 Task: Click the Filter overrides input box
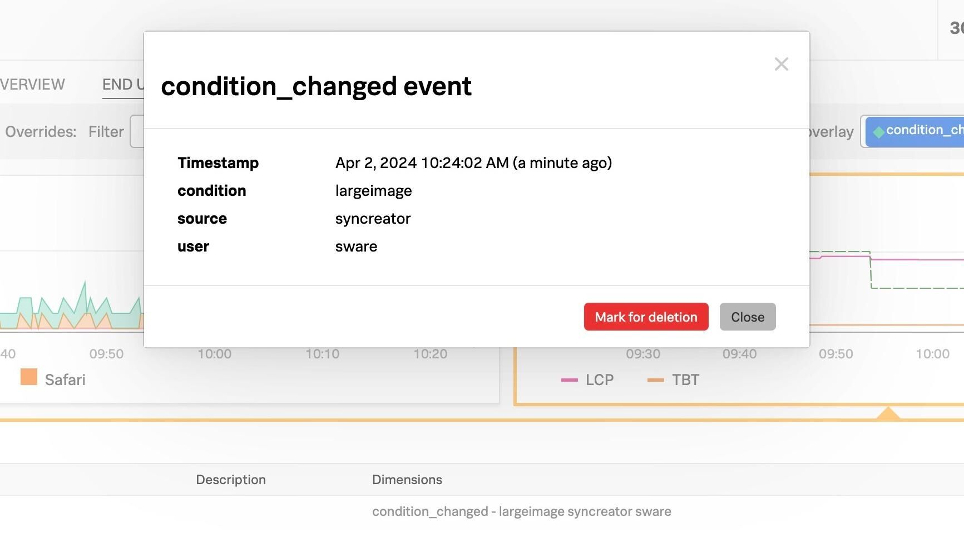click(x=137, y=131)
